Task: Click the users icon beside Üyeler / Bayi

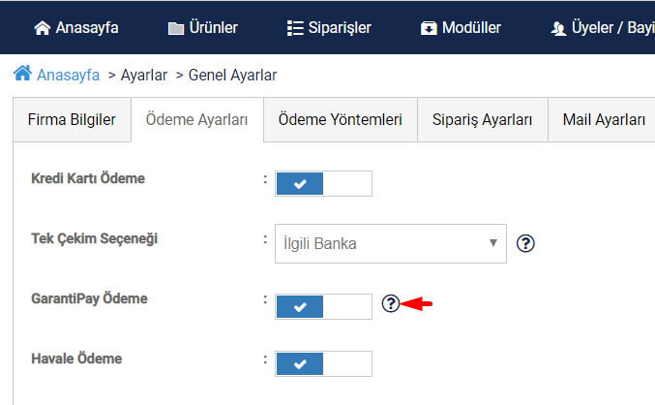Action: point(558,28)
